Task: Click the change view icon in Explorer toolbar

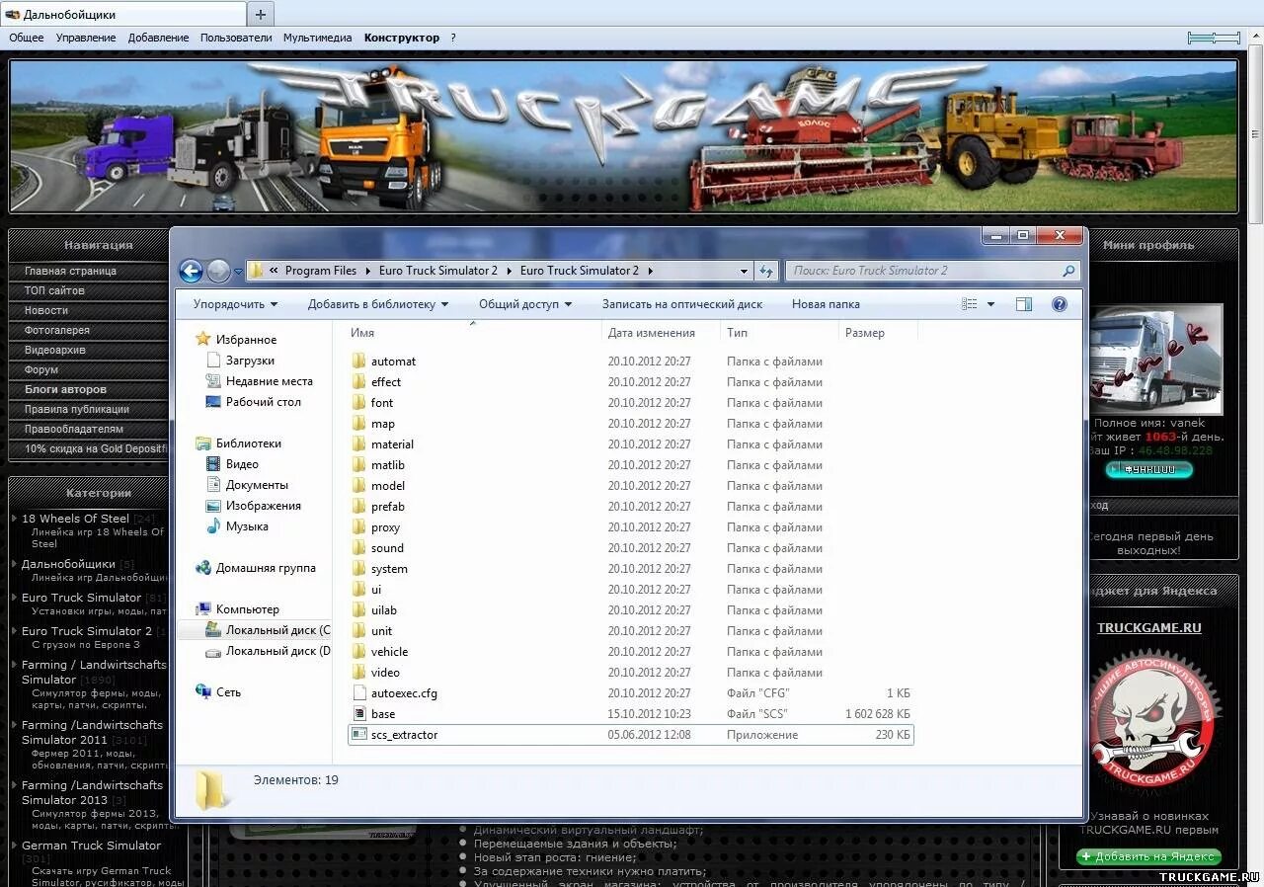Action: coord(970,304)
